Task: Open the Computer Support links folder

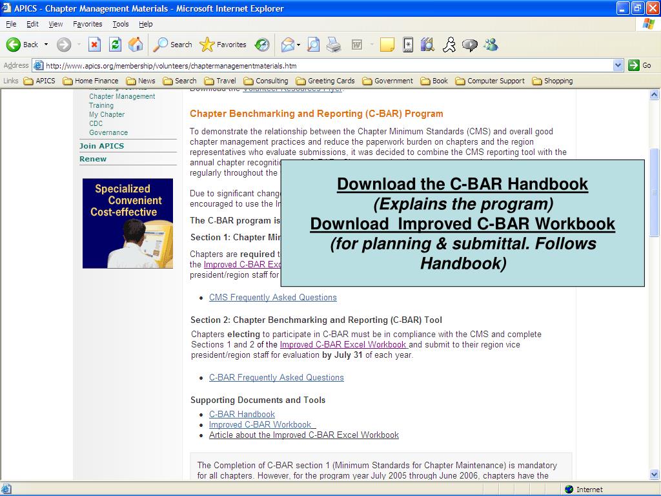Action: pyautogui.click(x=491, y=81)
